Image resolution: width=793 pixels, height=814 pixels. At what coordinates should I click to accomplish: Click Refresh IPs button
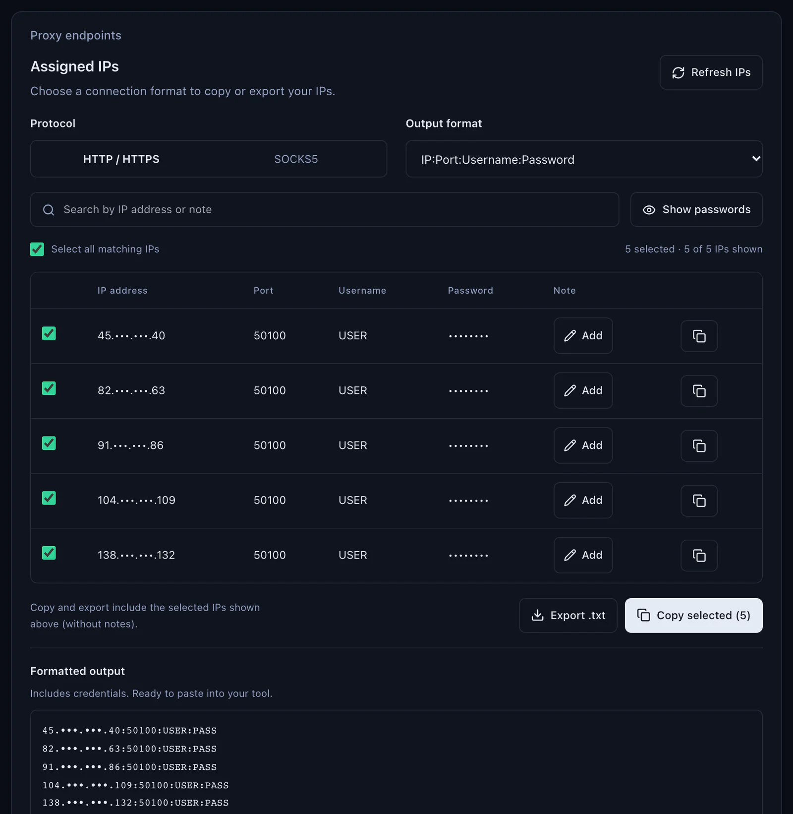coord(711,72)
